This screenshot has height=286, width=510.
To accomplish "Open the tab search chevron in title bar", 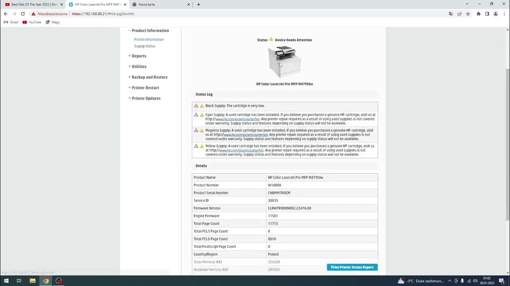I will (467, 4).
